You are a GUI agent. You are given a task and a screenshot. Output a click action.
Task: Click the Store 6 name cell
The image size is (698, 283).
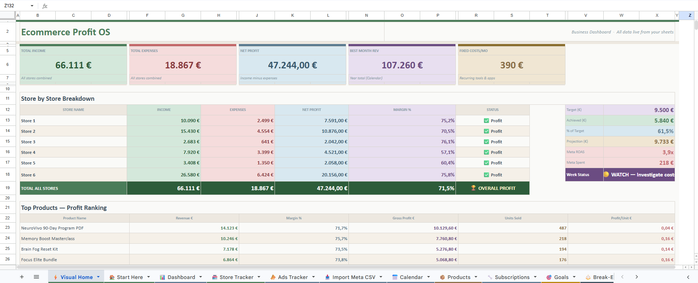pos(73,175)
